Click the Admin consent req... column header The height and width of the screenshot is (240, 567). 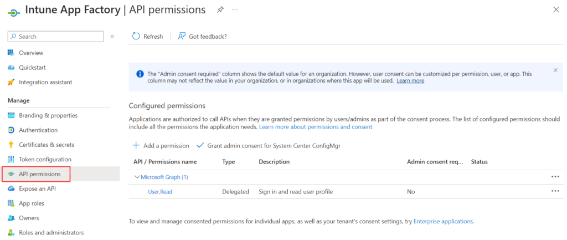(x=435, y=162)
